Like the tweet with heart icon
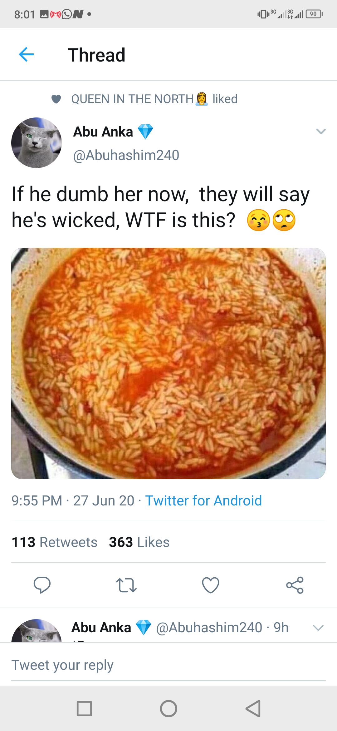 tap(211, 585)
